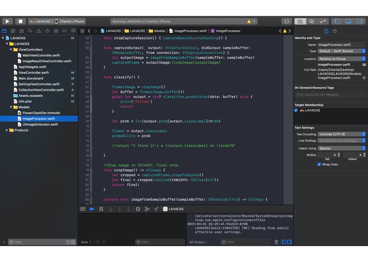Image resolution: width=368 pixels, height=262 pixels.
Task: Pause program execution in debug bar
Action: pyautogui.click(x=101, y=209)
